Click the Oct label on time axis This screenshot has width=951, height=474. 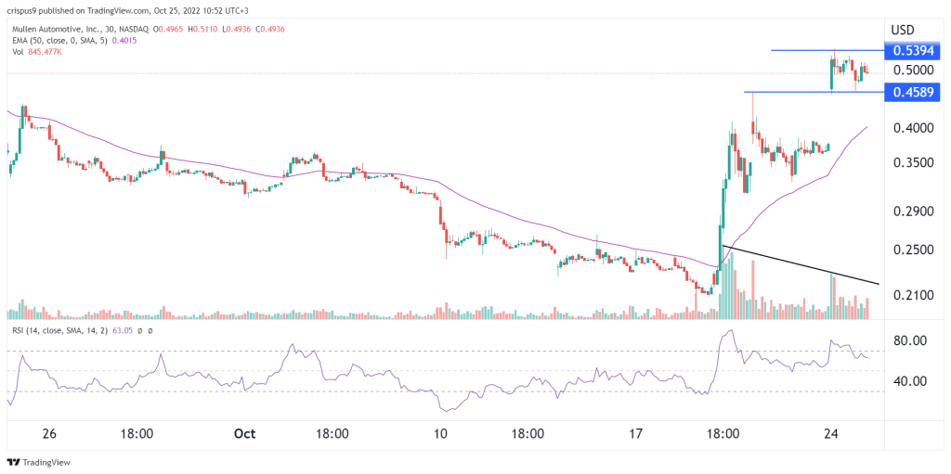pos(244,434)
